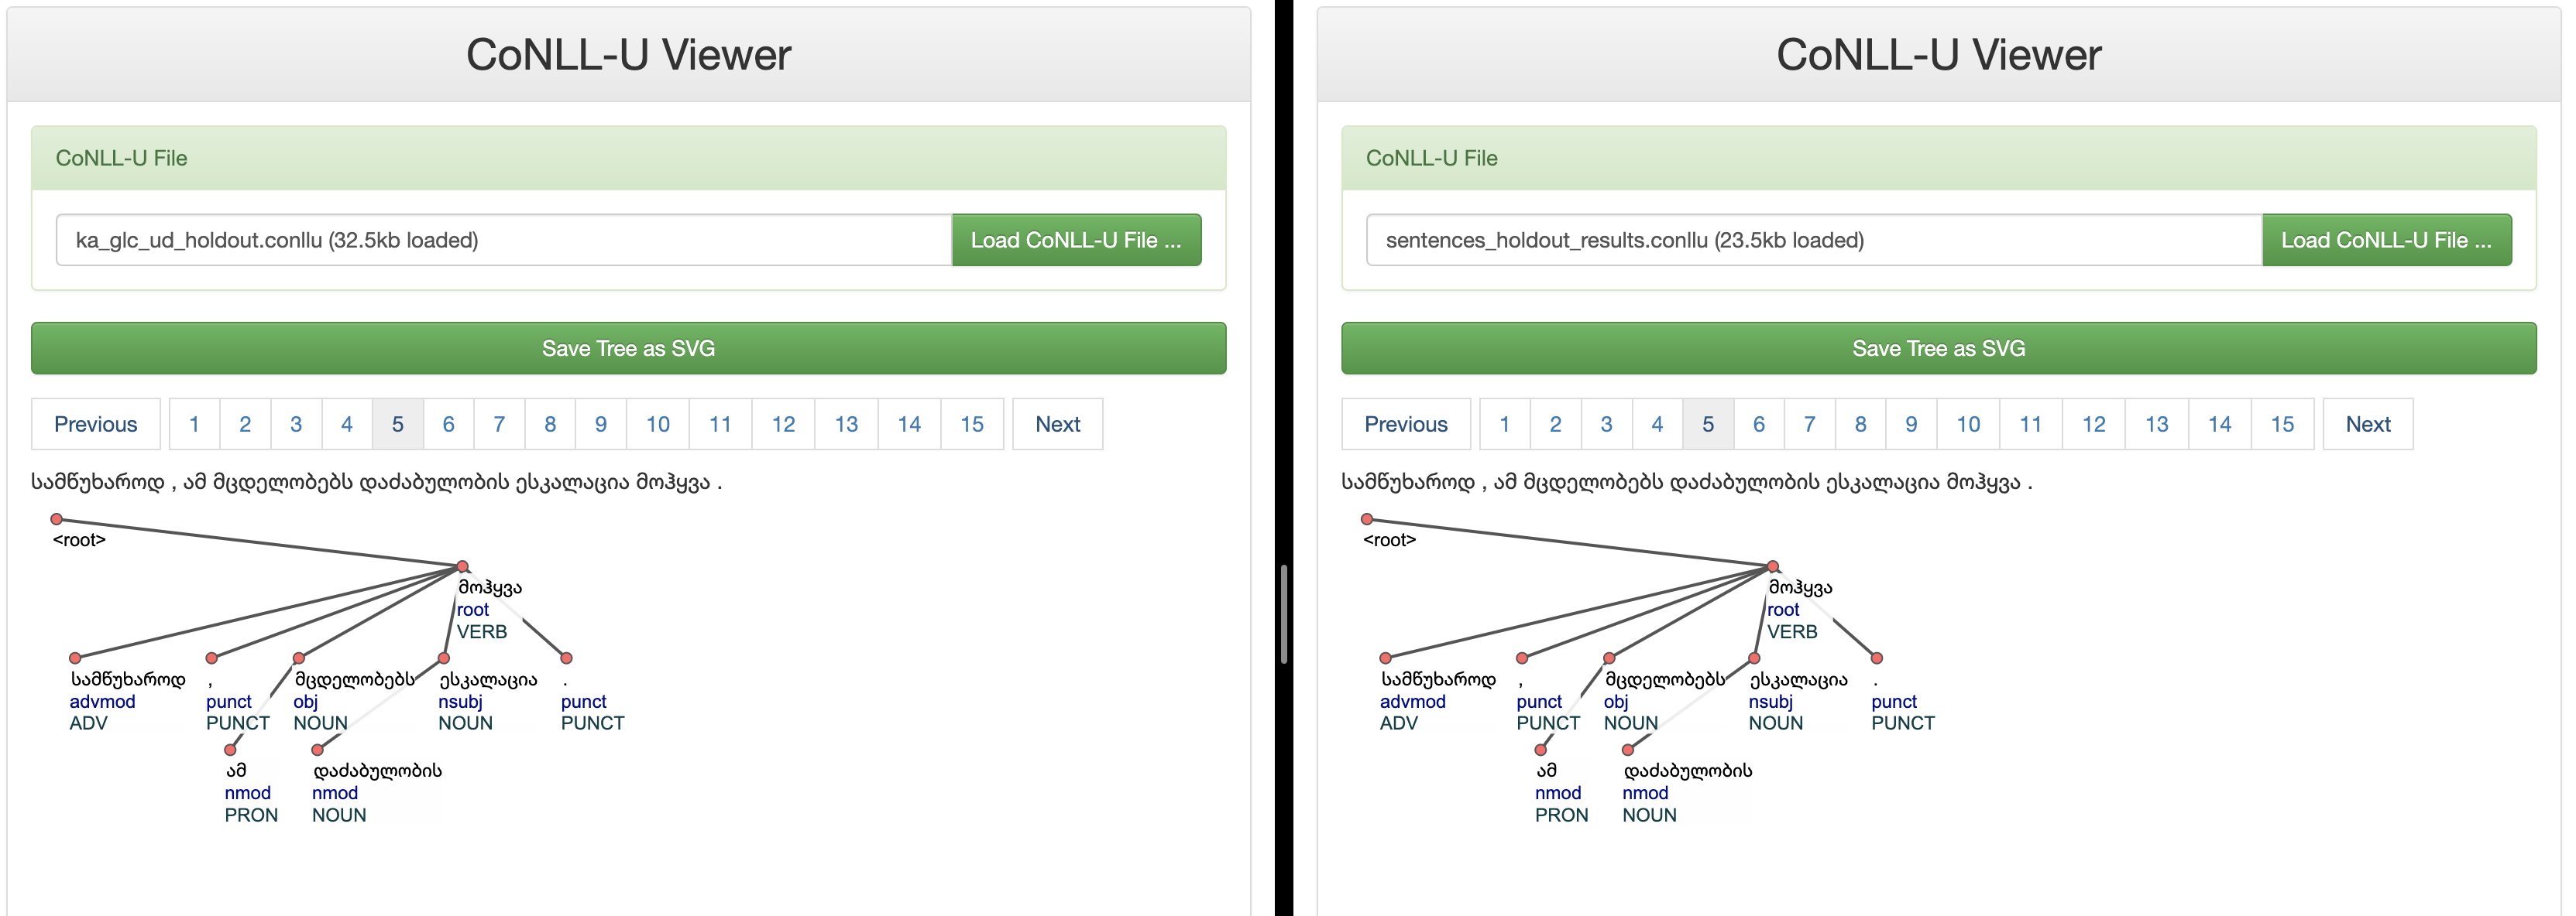Image resolution: width=2576 pixels, height=916 pixels.
Task: Select page 10 in left viewer pagination
Action: [657, 423]
